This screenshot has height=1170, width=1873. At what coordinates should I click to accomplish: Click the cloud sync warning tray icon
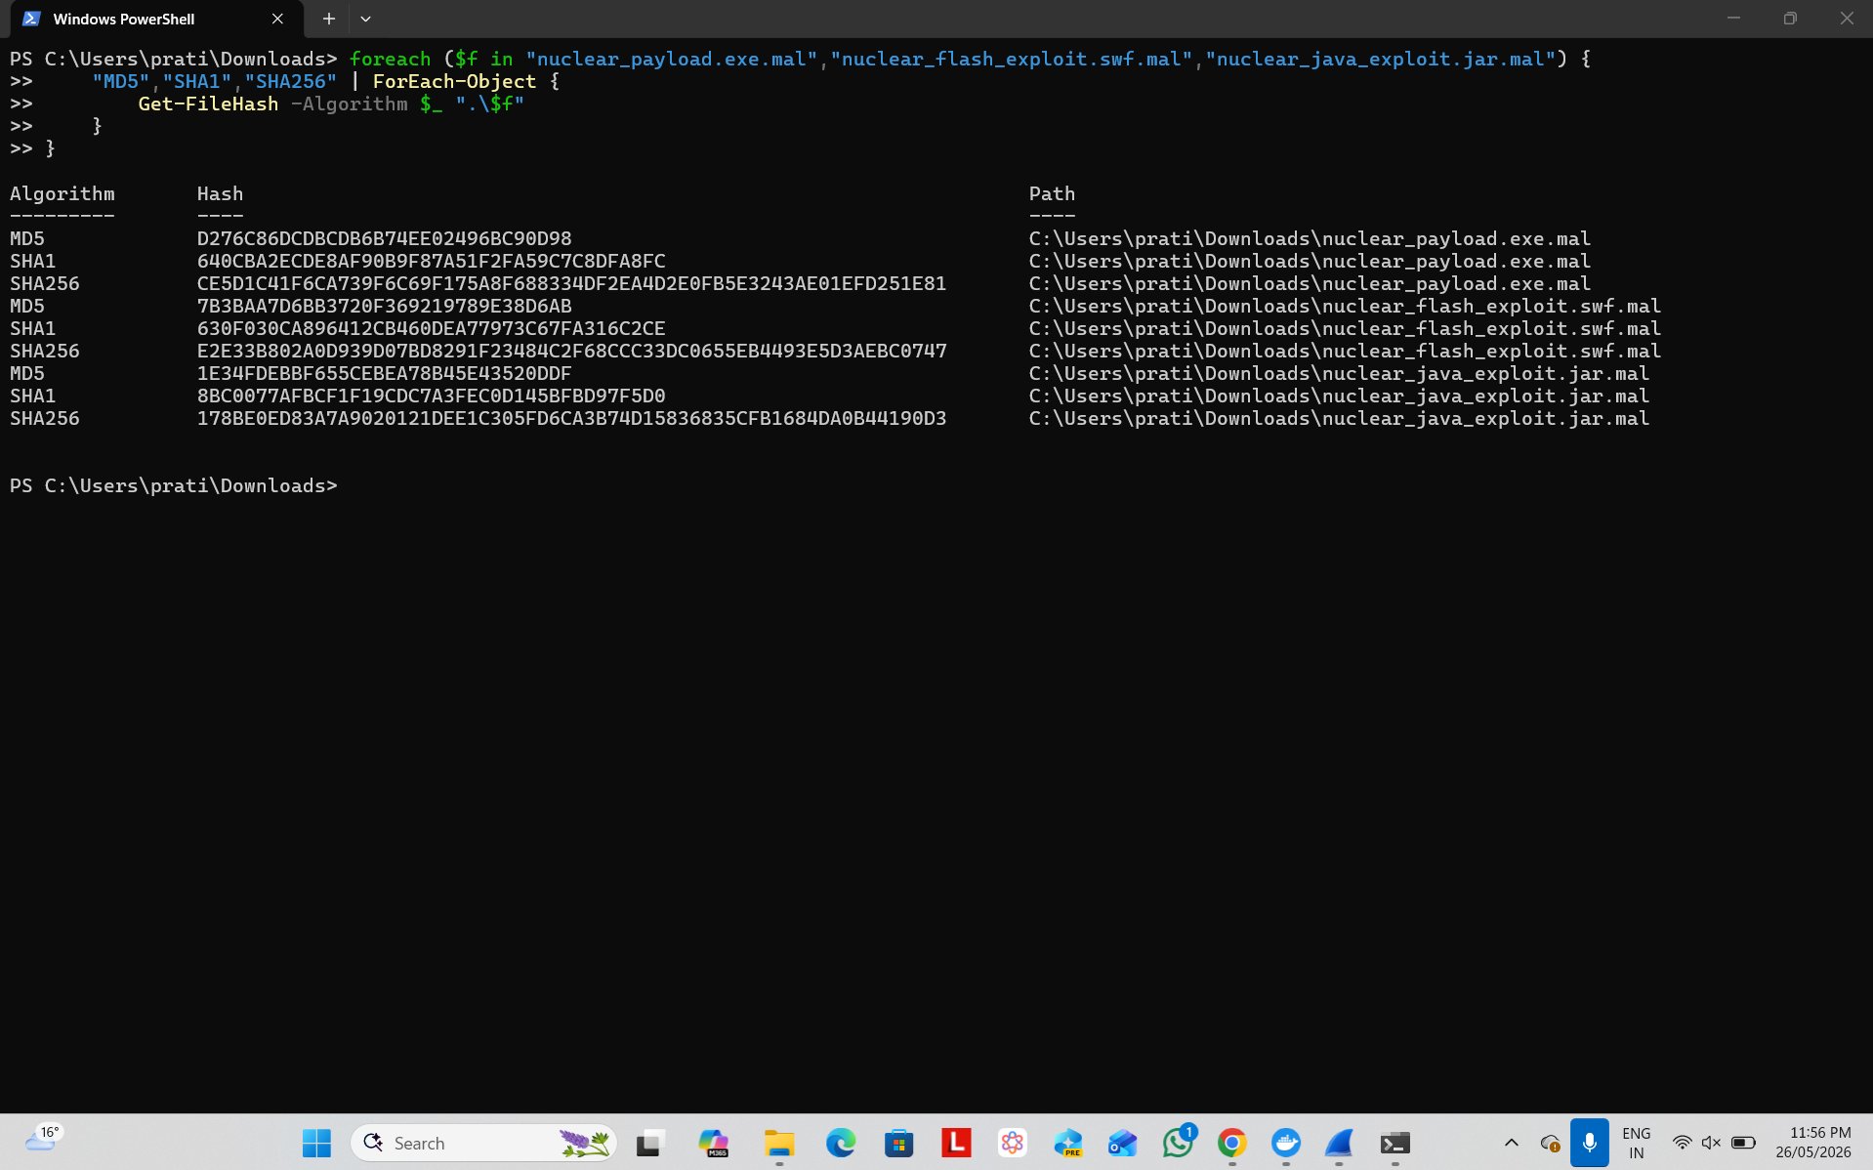[x=1550, y=1143]
